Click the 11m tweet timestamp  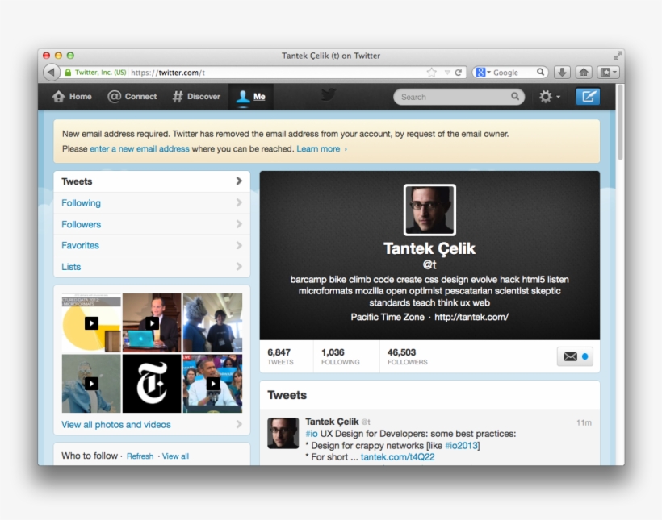tap(584, 422)
